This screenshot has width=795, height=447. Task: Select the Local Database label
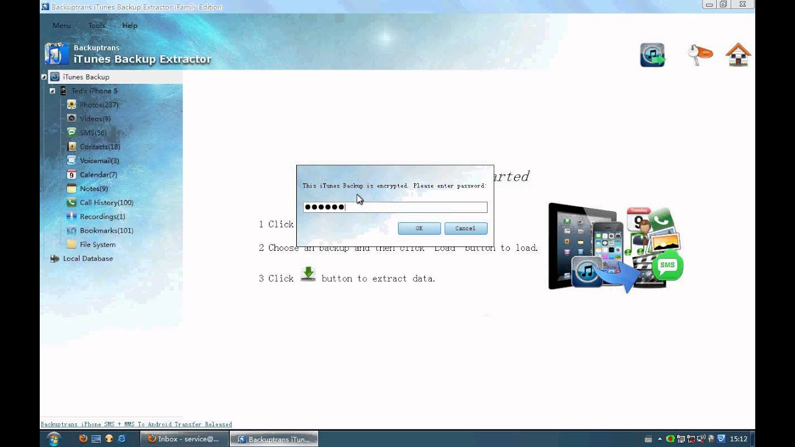(x=88, y=258)
